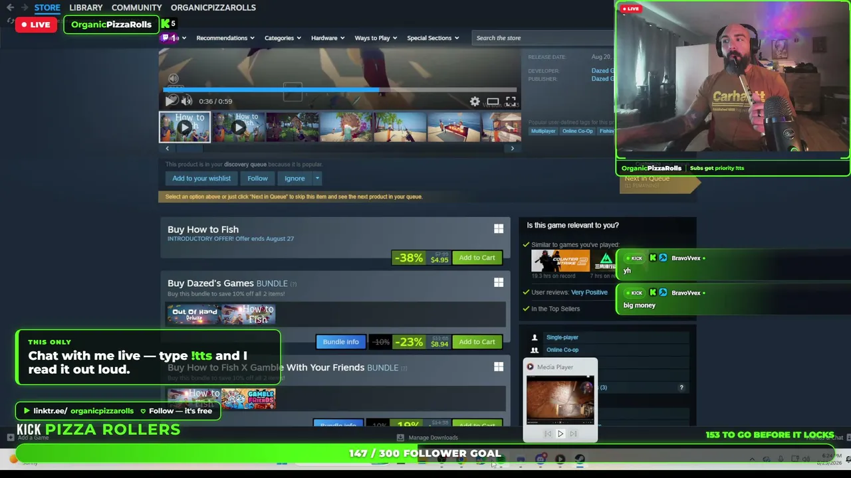The width and height of the screenshot is (851, 478).
Task: Click the Online Co-Op tag
Action: click(577, 131)
